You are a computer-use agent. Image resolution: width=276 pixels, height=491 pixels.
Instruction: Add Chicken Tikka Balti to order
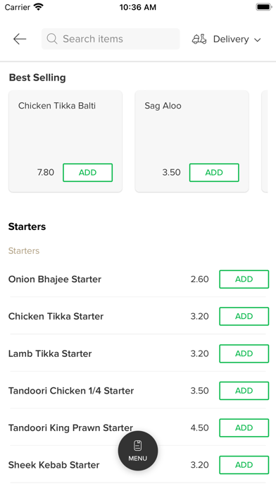click(x=87, y=173)
